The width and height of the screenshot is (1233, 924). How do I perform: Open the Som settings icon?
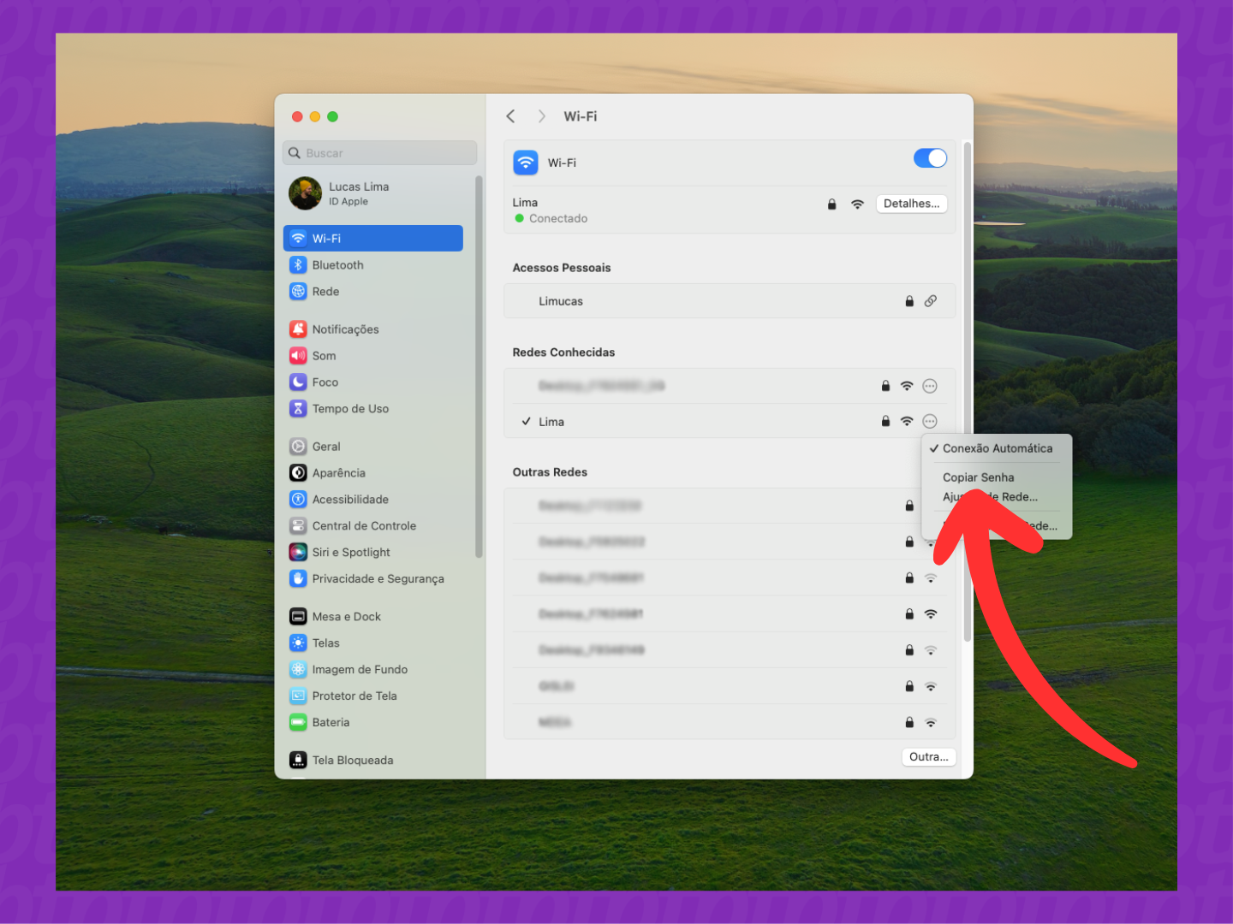coord(298,355)
